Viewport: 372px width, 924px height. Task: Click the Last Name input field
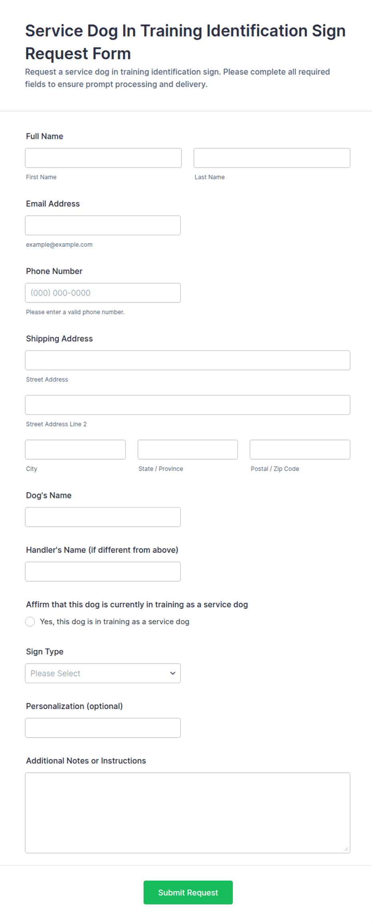[272, 158]
